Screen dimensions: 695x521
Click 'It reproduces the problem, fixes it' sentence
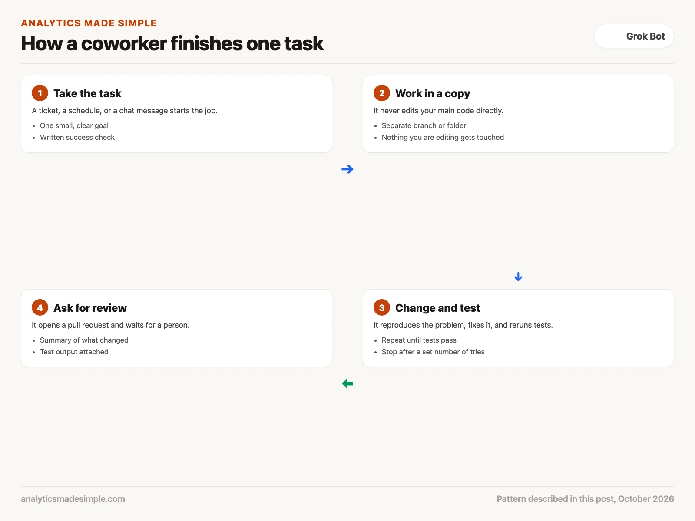463,325
